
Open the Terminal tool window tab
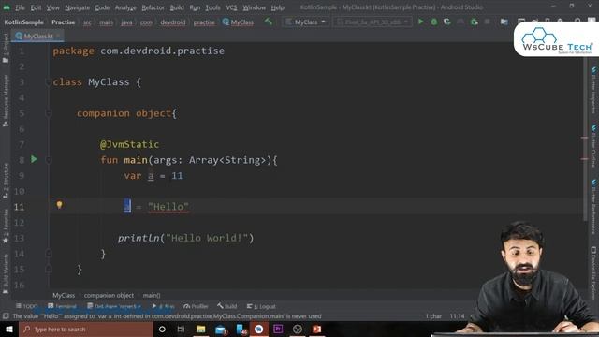click(63, 306)
